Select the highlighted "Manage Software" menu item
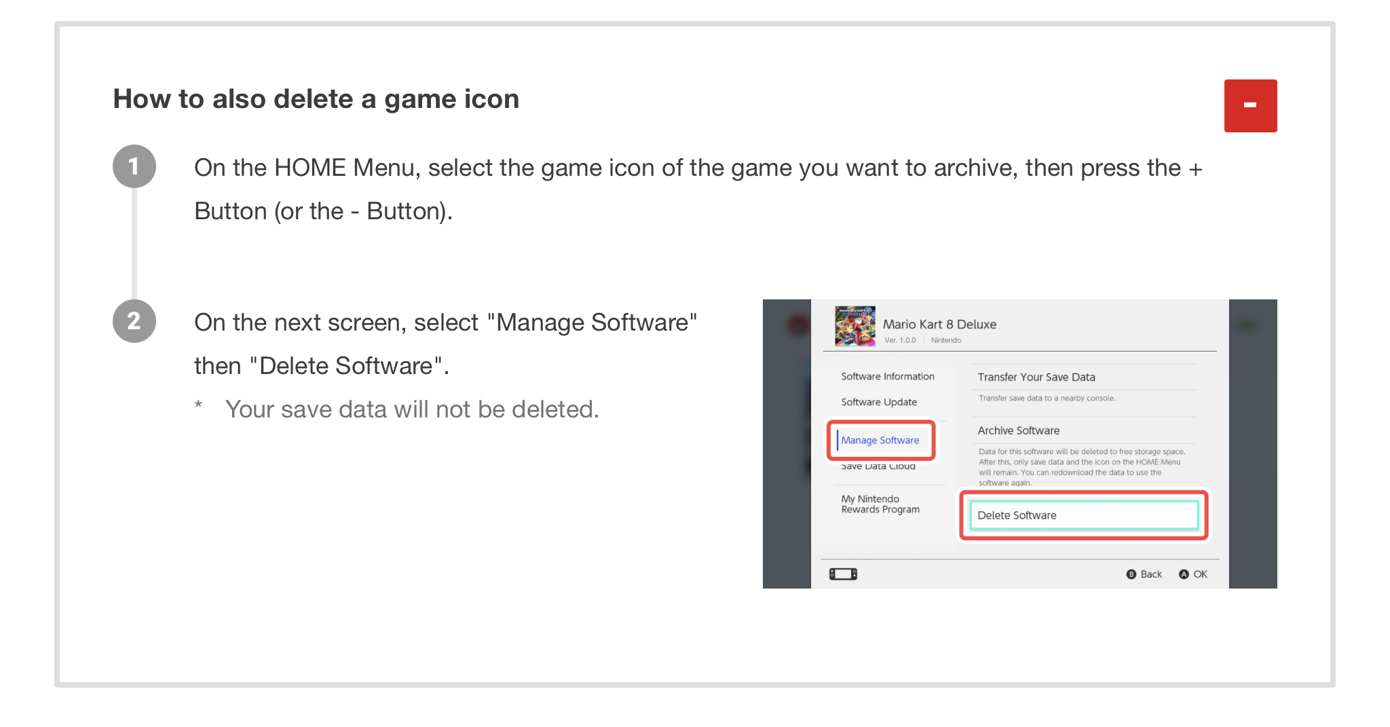1390x727 pixels. coord(881,440)
